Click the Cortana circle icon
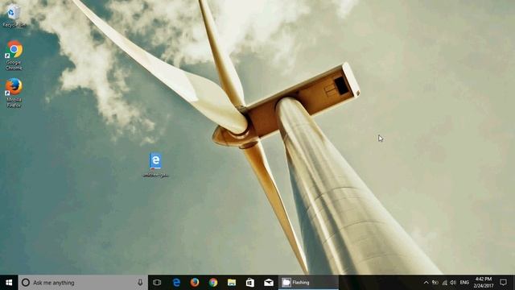This screenshot has width=515, height=290. [x=26, y=283]
